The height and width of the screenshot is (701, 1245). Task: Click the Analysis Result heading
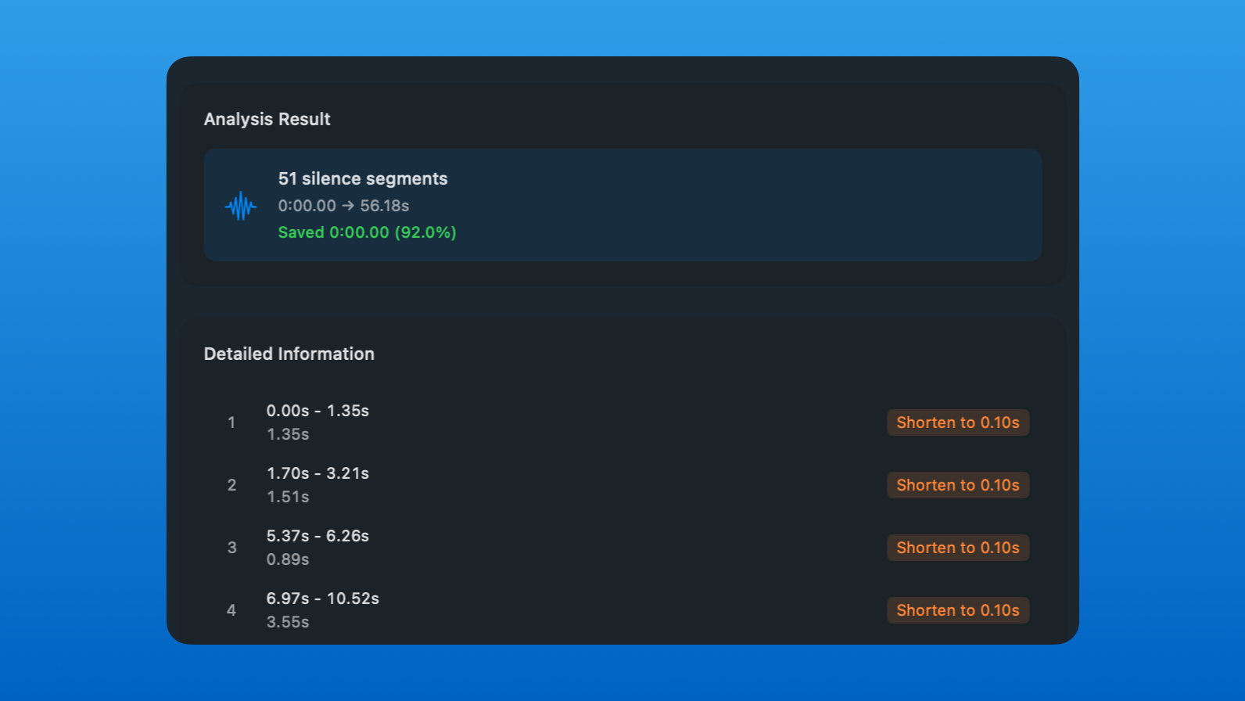[x=267, y=119]
